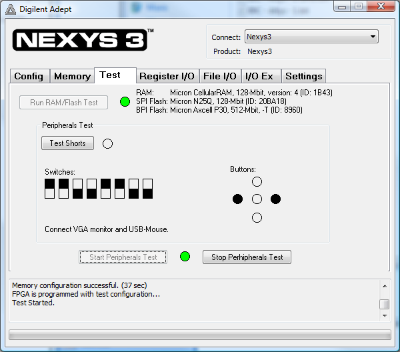This screenshot has width=400, height=352.
Task: Click the fifth switch indicator from left
Action: pos(105,189)
